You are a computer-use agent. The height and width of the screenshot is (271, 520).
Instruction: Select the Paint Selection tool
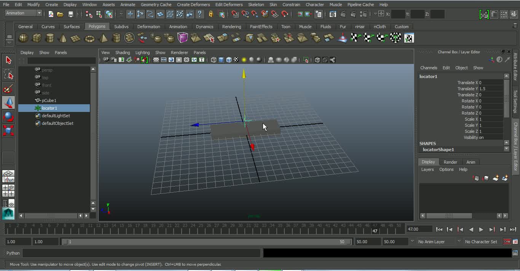tap(8, 88)
